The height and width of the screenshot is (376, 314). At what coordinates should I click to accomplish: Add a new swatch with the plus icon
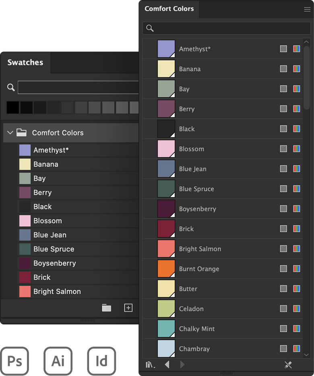(x=128, y=307)
